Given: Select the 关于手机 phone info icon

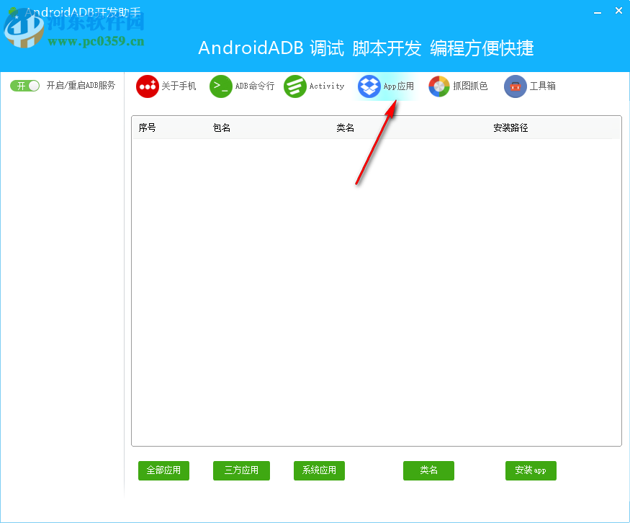Looking at the screenshot, I should 147,86.
